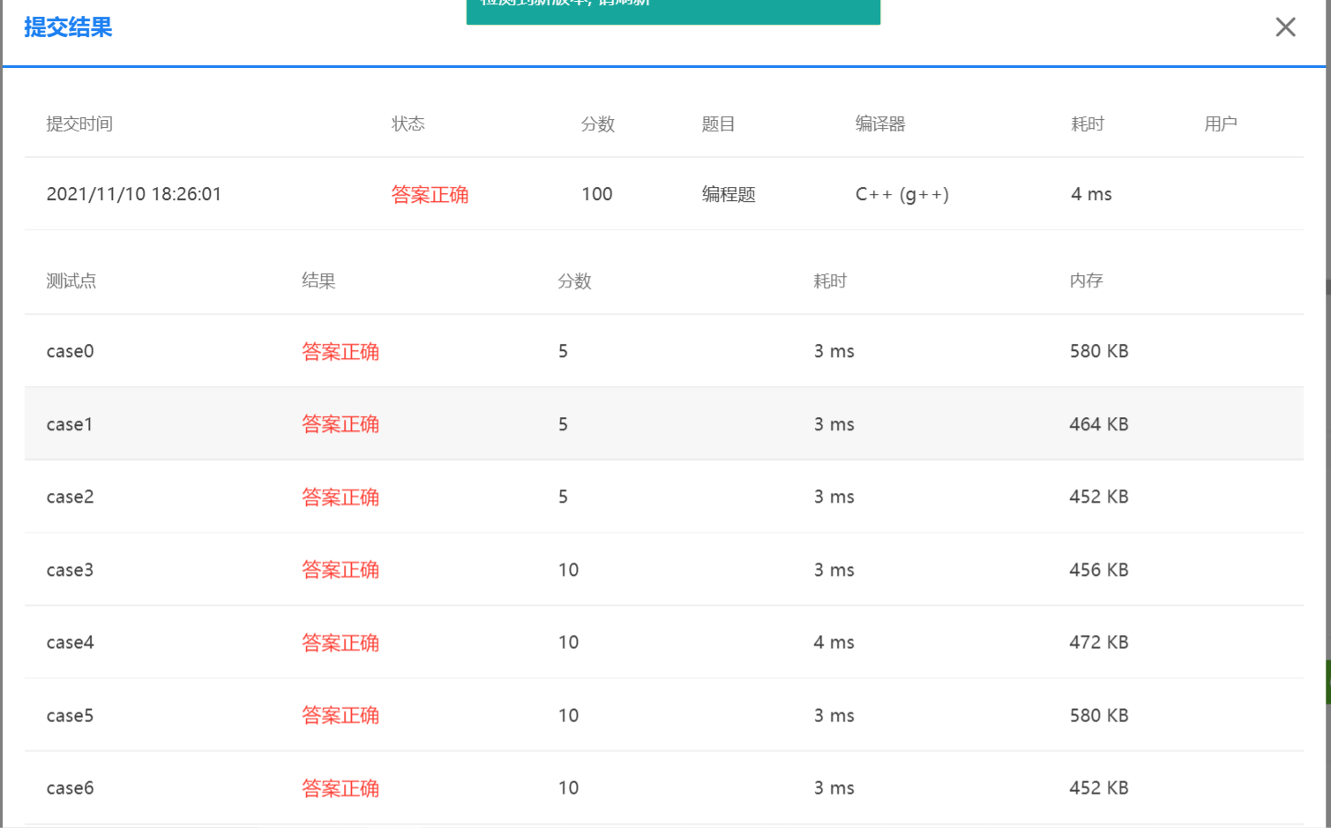Close the 提交结果 dialog
1331x828 pixels.
click(1285, 27)
